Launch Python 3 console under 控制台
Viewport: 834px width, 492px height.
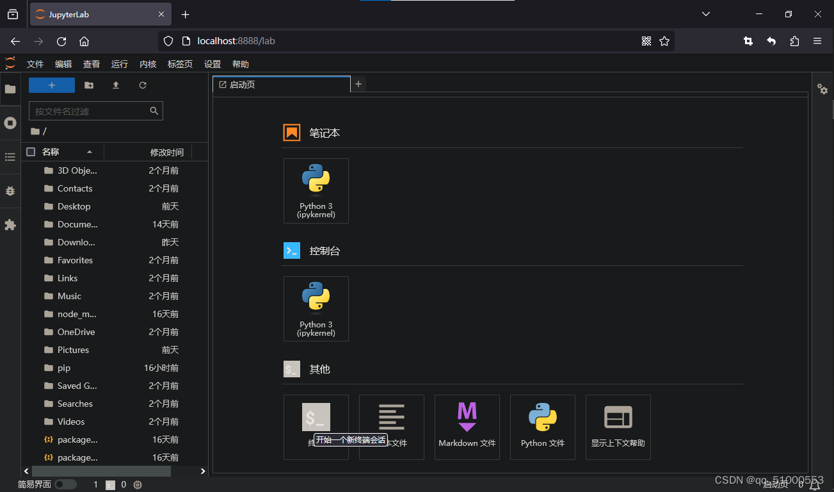point(316,309)
